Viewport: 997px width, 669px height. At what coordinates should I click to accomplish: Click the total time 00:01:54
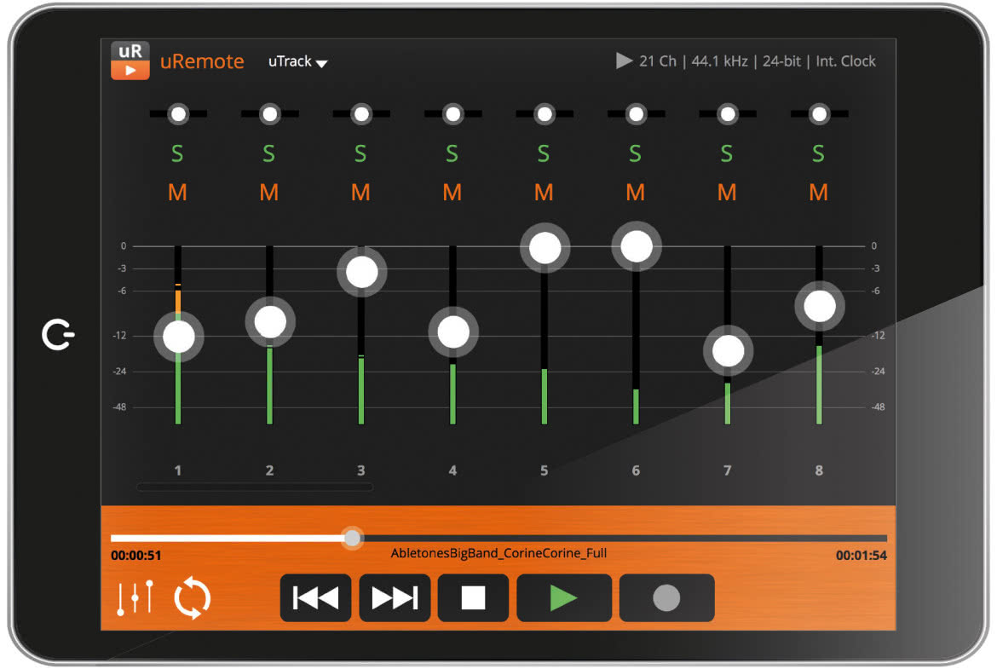coord(861,555)
